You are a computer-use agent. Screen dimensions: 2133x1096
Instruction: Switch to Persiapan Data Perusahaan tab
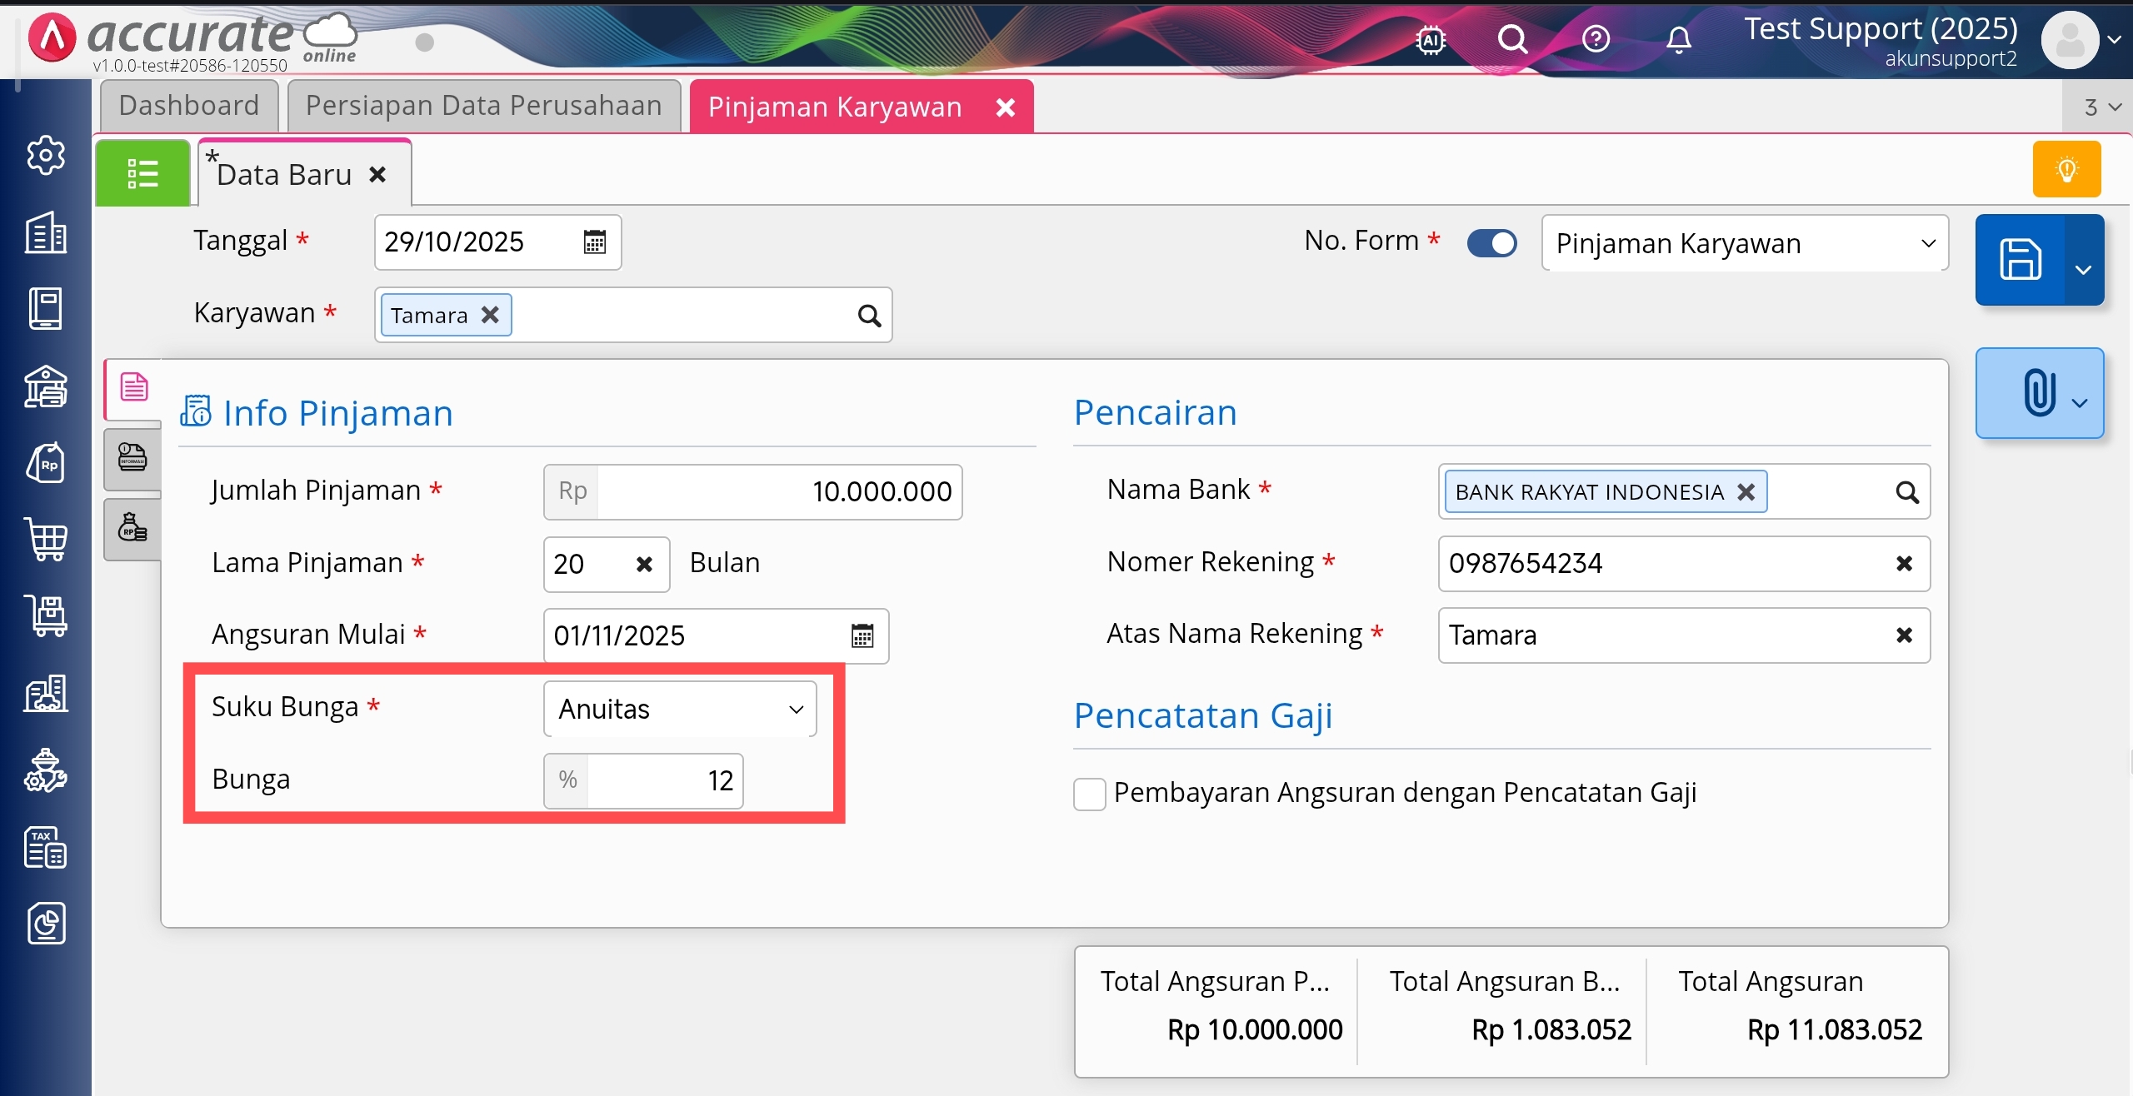tap(483, 106)
